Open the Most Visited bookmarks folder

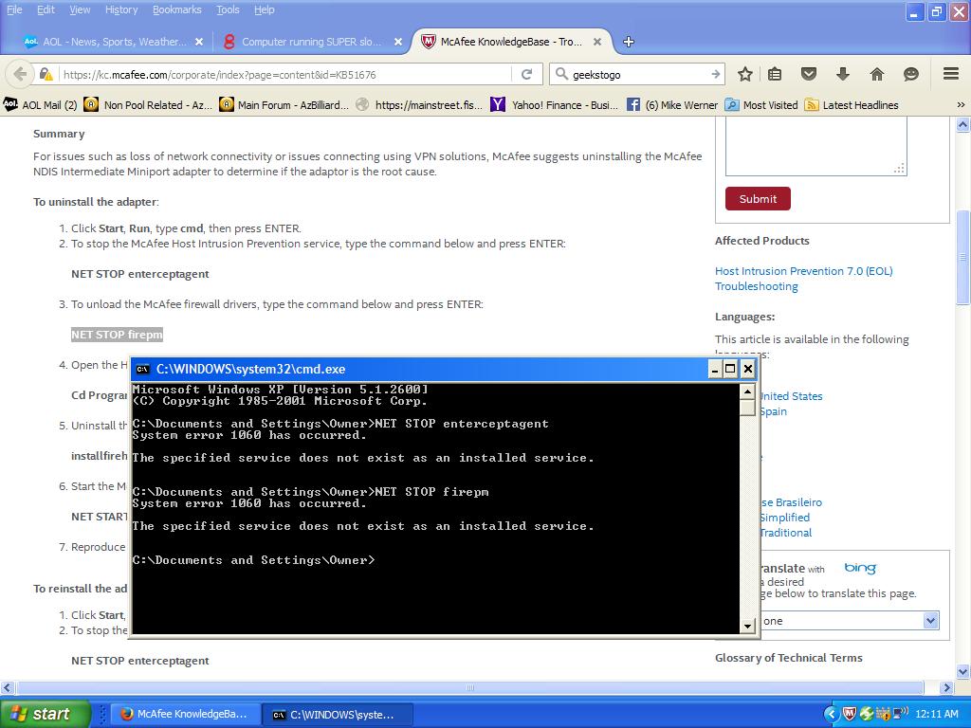pos(761,104)
